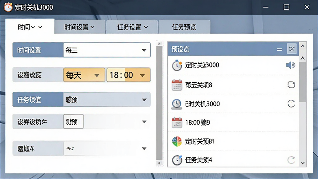Screen dimensions: 318x179
Task: Click the small input box in 设界设预 row
Action: coord(74,122)
